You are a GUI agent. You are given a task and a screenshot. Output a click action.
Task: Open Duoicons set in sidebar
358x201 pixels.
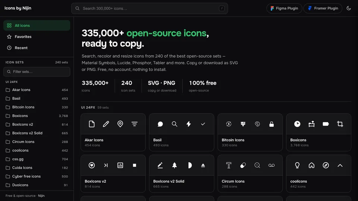[37, 185]
